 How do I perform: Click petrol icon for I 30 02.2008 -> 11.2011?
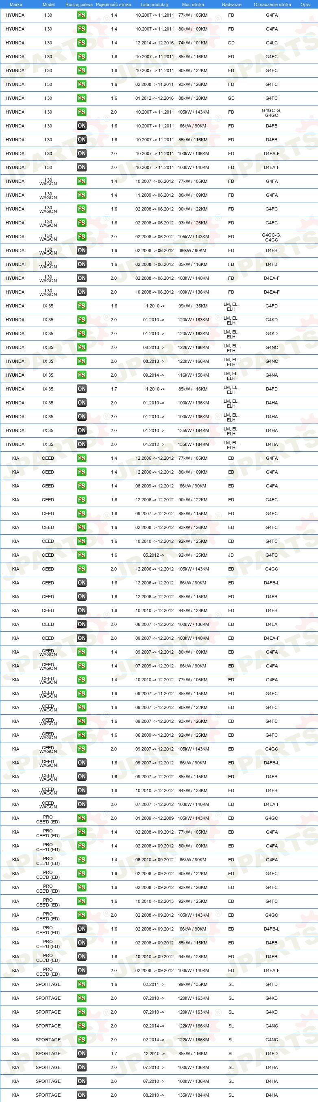(x=82, y=84)
